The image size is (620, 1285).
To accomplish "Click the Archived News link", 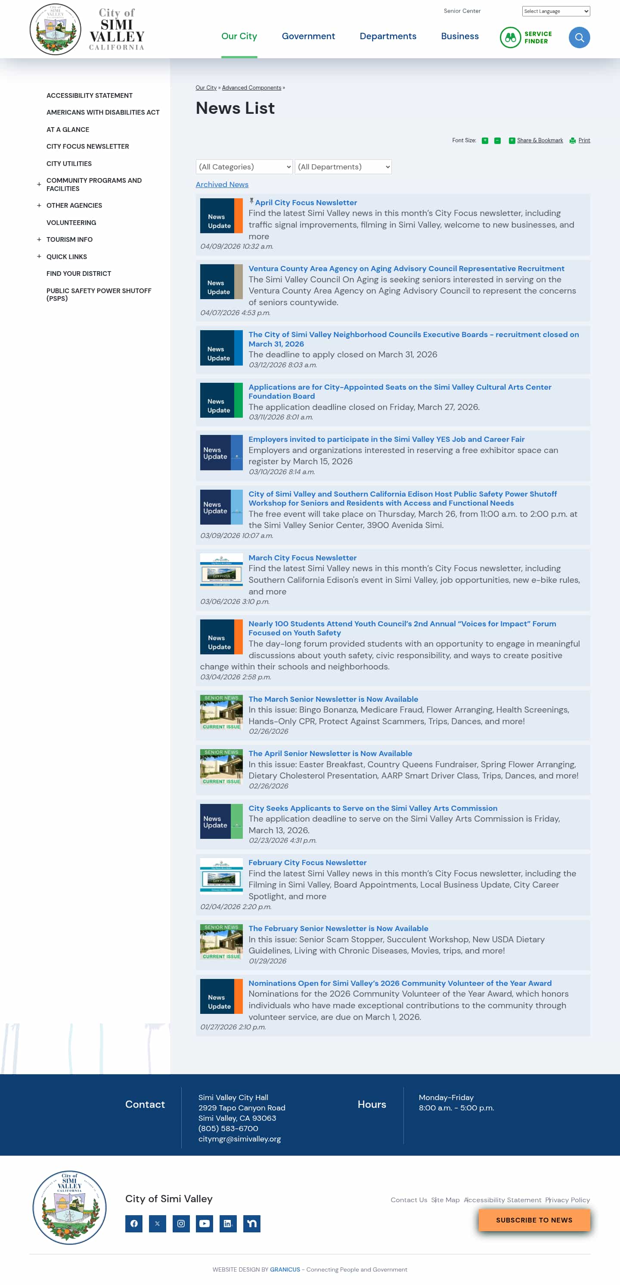I will (x=222, y=184).
